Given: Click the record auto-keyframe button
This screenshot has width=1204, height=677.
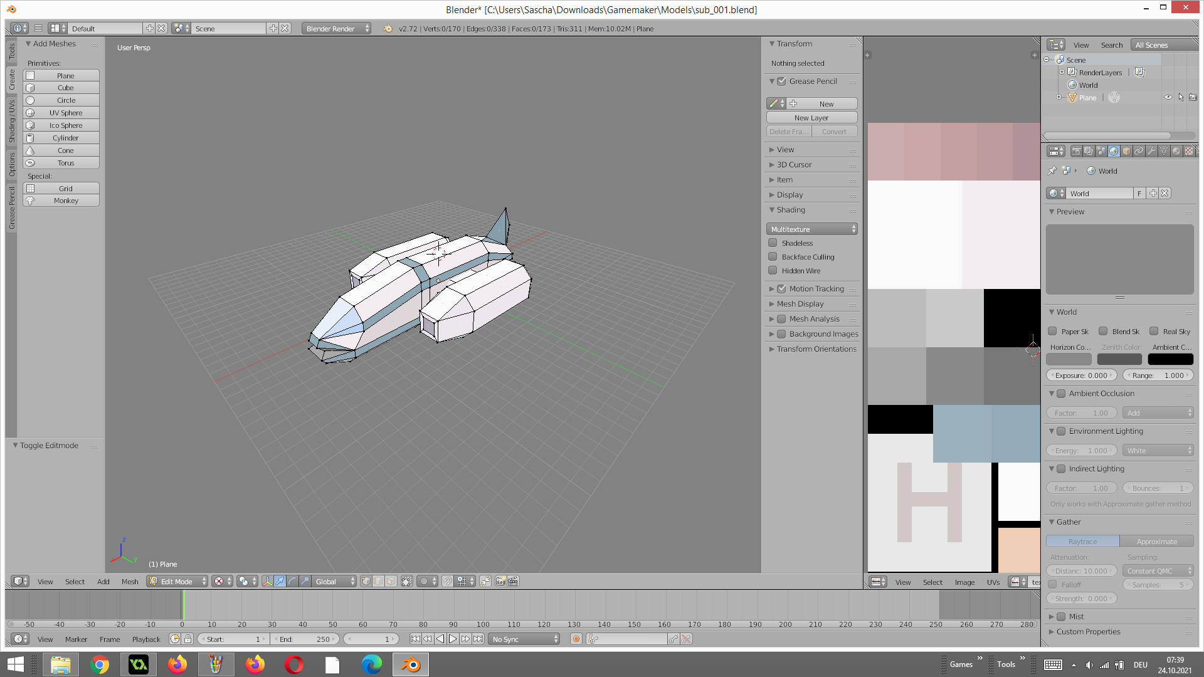Looking at the screenshot, I should click(576, 639).
